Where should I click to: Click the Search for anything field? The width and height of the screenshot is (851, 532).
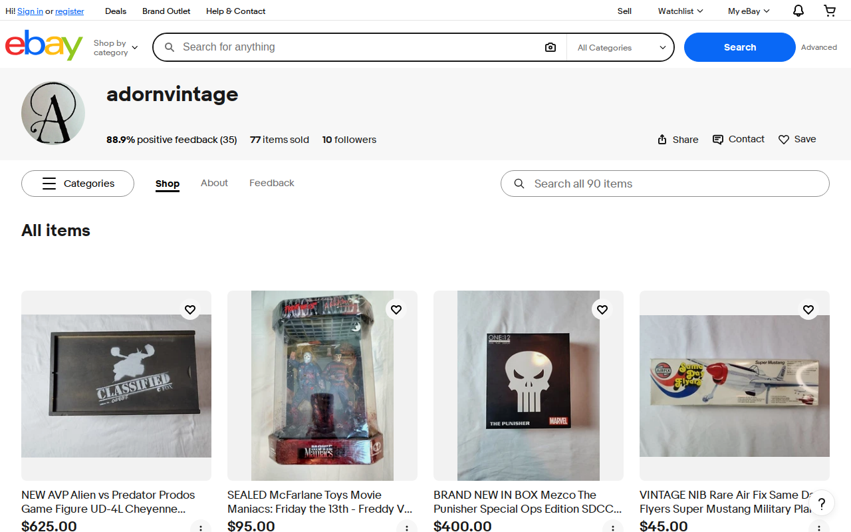coord(359,47)
